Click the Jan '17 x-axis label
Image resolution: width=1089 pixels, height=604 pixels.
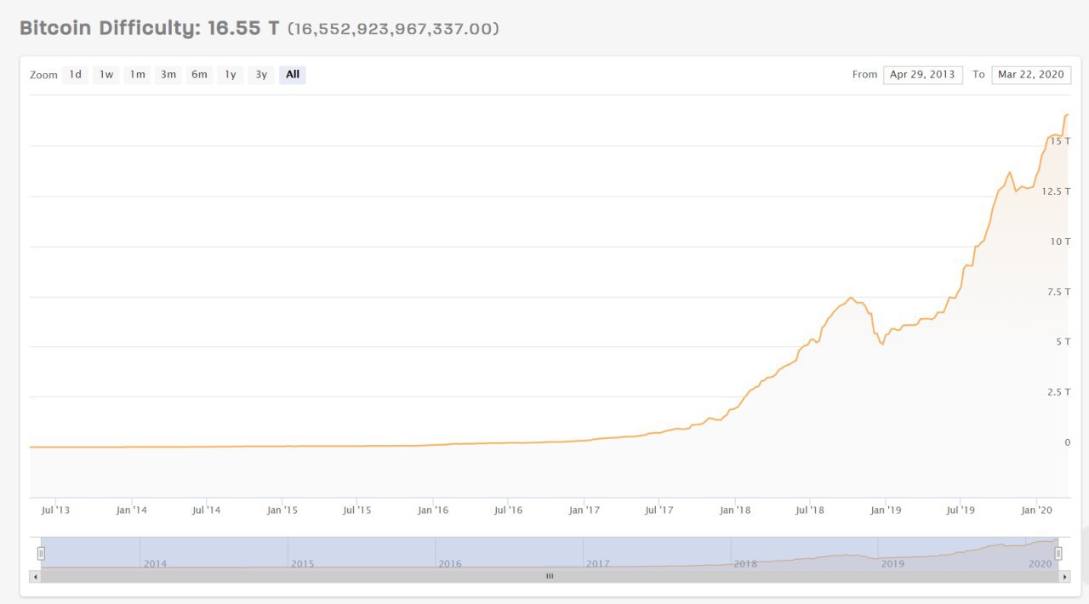(x=584, y=510)
